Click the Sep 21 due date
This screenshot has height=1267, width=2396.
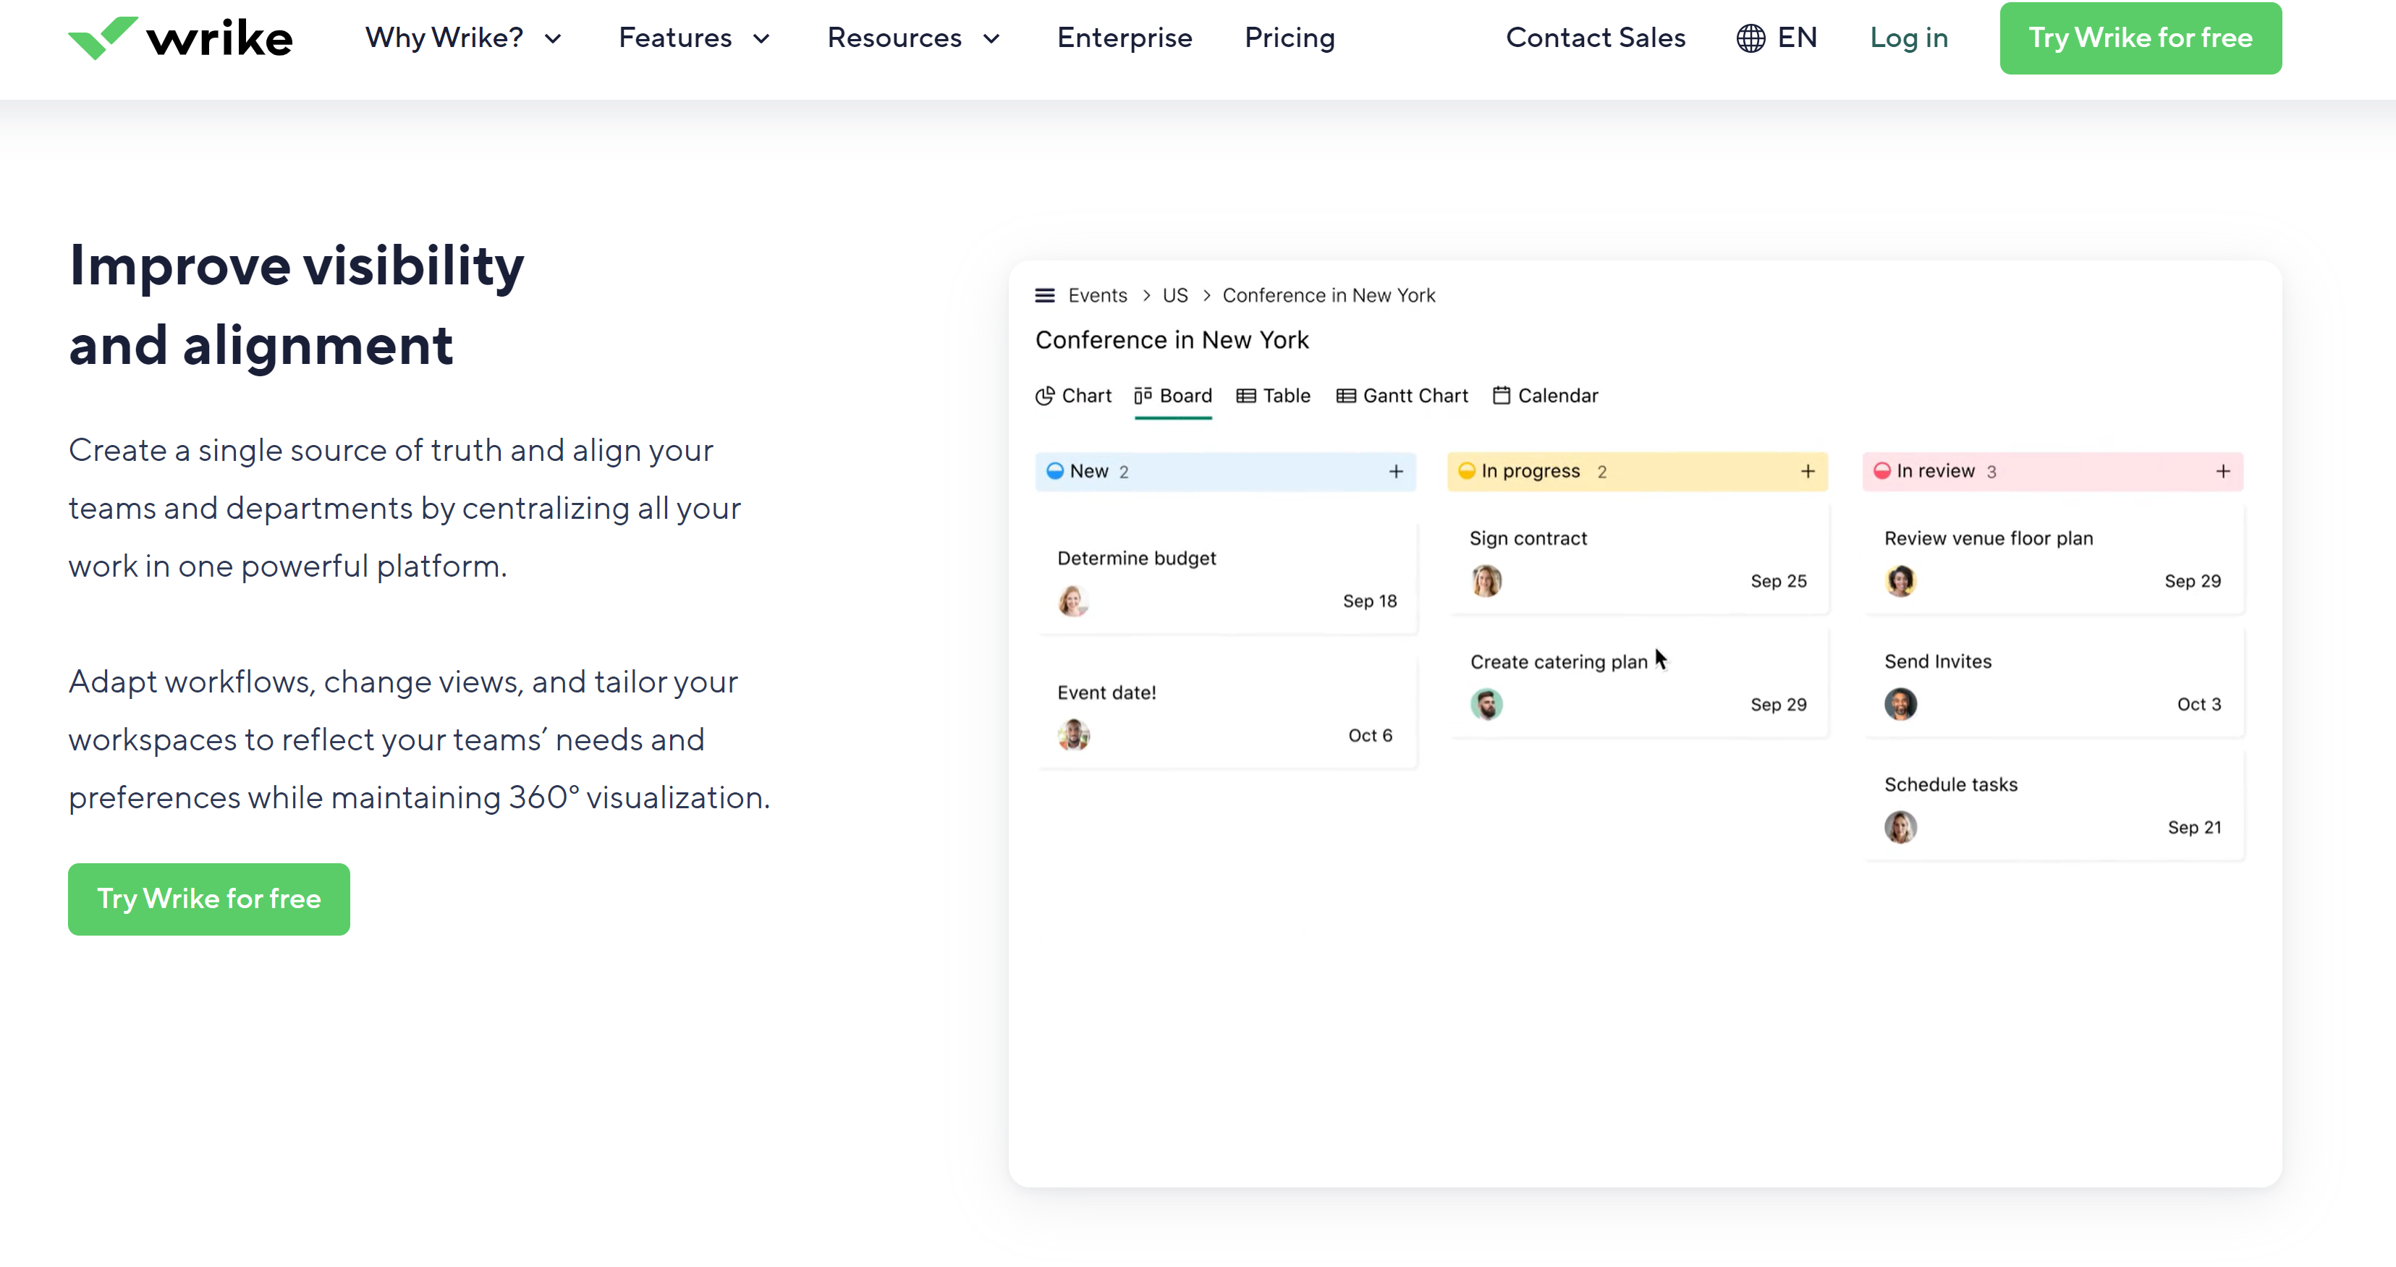[2194, 827]
